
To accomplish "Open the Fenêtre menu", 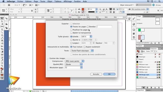I will (77, 1).
